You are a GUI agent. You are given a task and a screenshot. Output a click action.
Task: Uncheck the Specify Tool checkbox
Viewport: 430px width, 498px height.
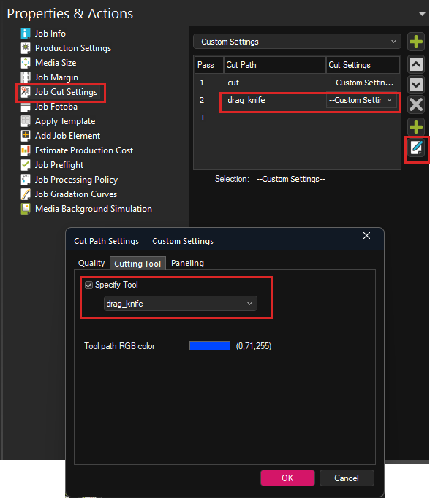[88, 285]
